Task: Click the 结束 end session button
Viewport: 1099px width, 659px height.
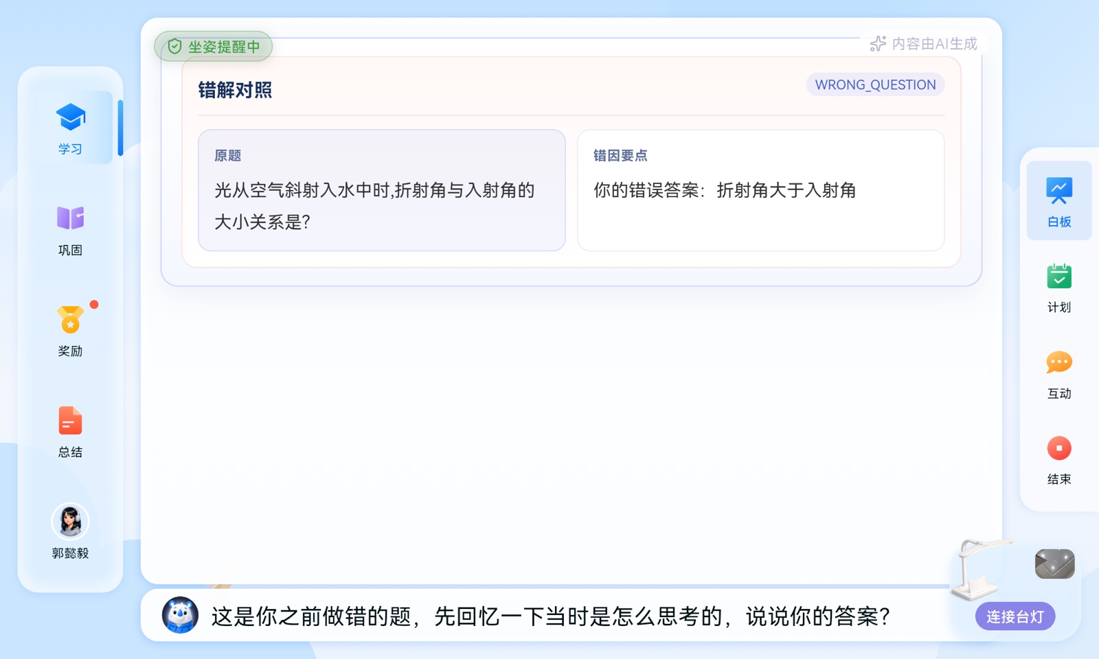Action: [1059, 460]
